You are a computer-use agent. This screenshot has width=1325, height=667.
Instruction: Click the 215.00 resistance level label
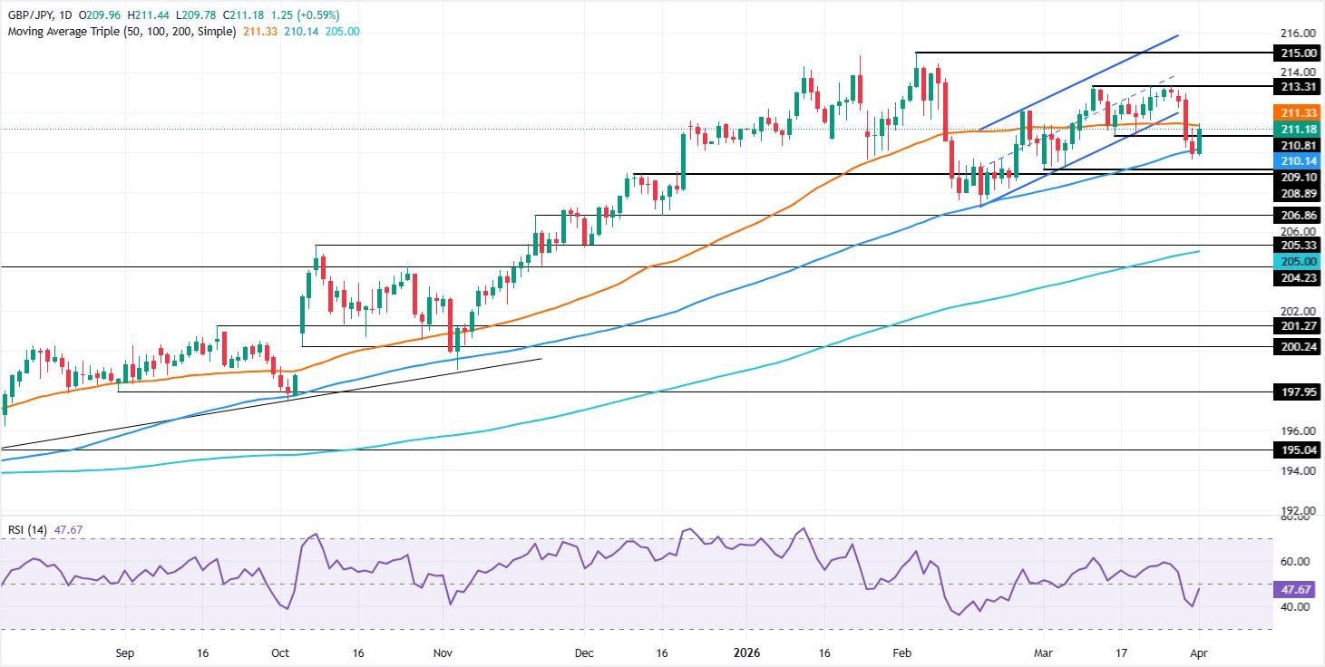(x=1297, y=53)
